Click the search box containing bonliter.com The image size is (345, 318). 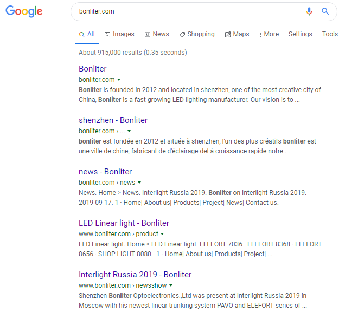(204, 12)
